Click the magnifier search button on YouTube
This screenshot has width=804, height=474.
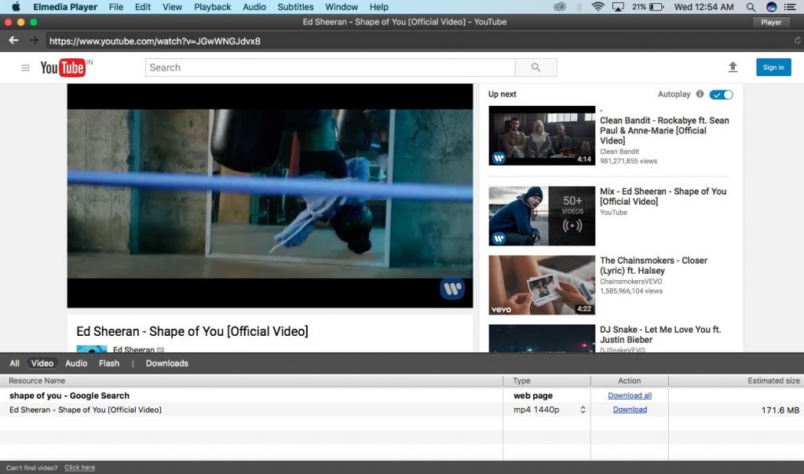(536, 67)
